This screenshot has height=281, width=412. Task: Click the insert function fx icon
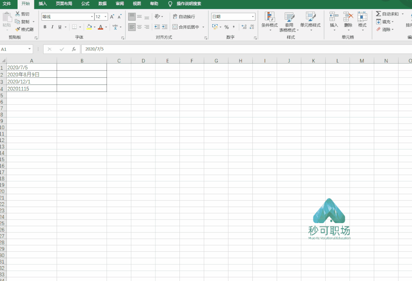pyautogui.click(x=74, y=49)
